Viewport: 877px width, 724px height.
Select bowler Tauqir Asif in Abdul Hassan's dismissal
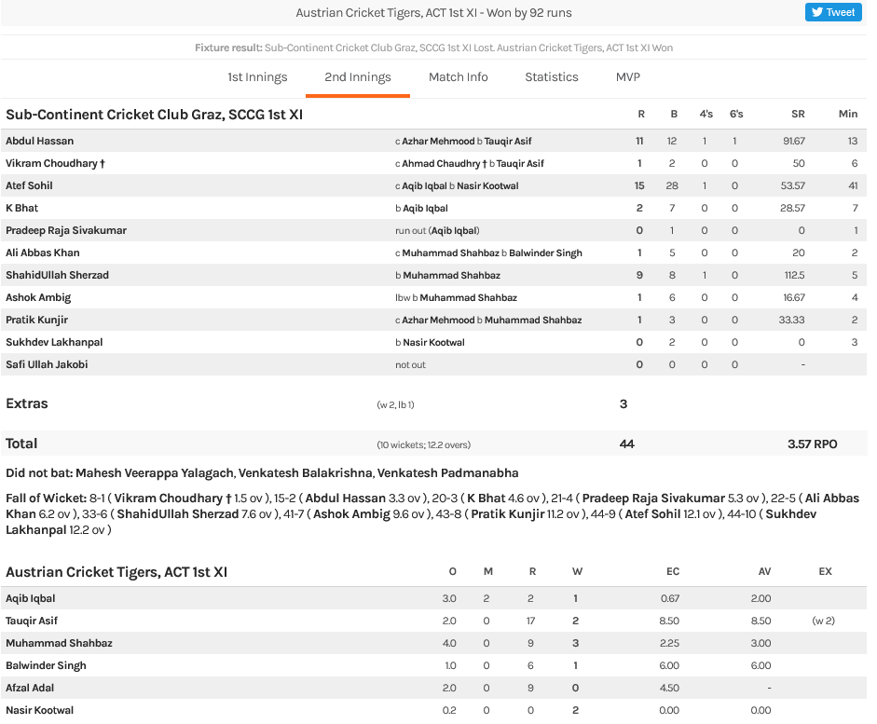click(x=508, y=142)
